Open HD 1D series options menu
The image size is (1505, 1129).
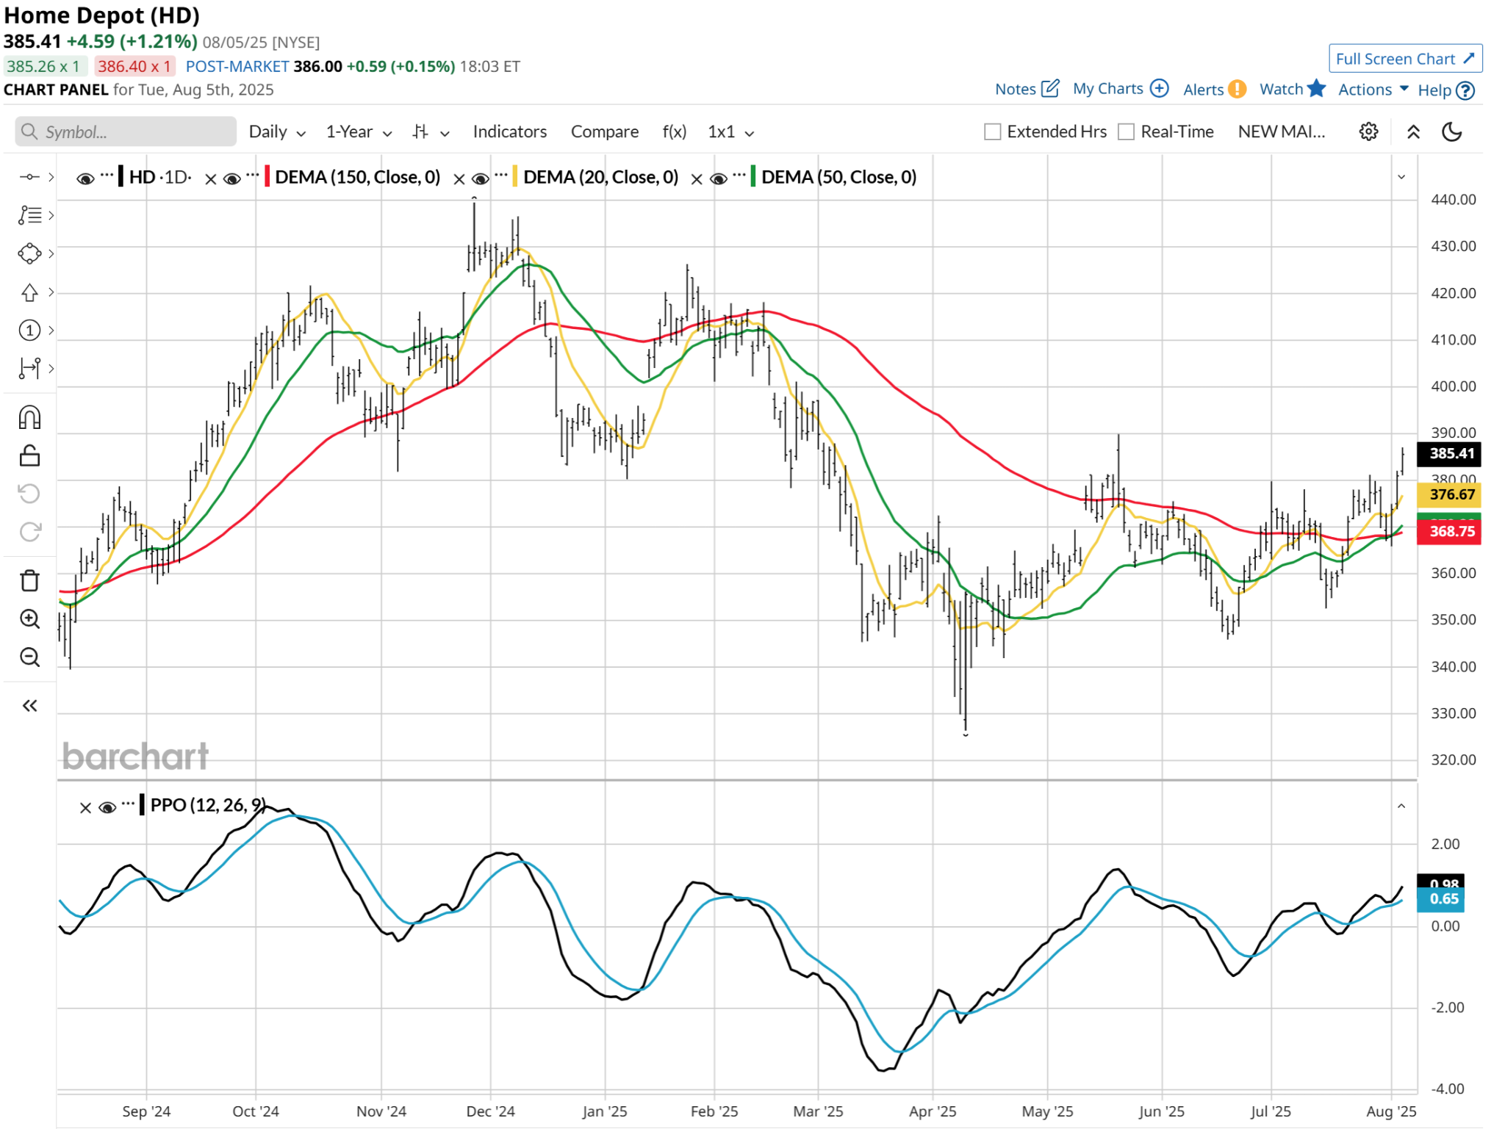pos(107,175)
